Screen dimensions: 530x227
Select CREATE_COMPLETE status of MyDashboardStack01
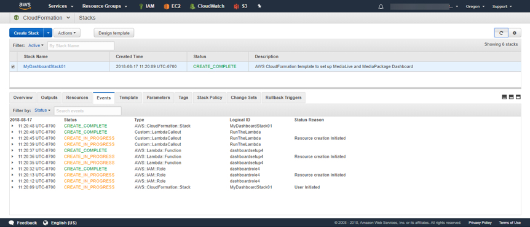(x=215, y=67)
